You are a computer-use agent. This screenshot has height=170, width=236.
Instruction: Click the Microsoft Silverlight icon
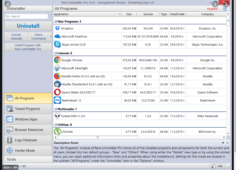point(57,68)
